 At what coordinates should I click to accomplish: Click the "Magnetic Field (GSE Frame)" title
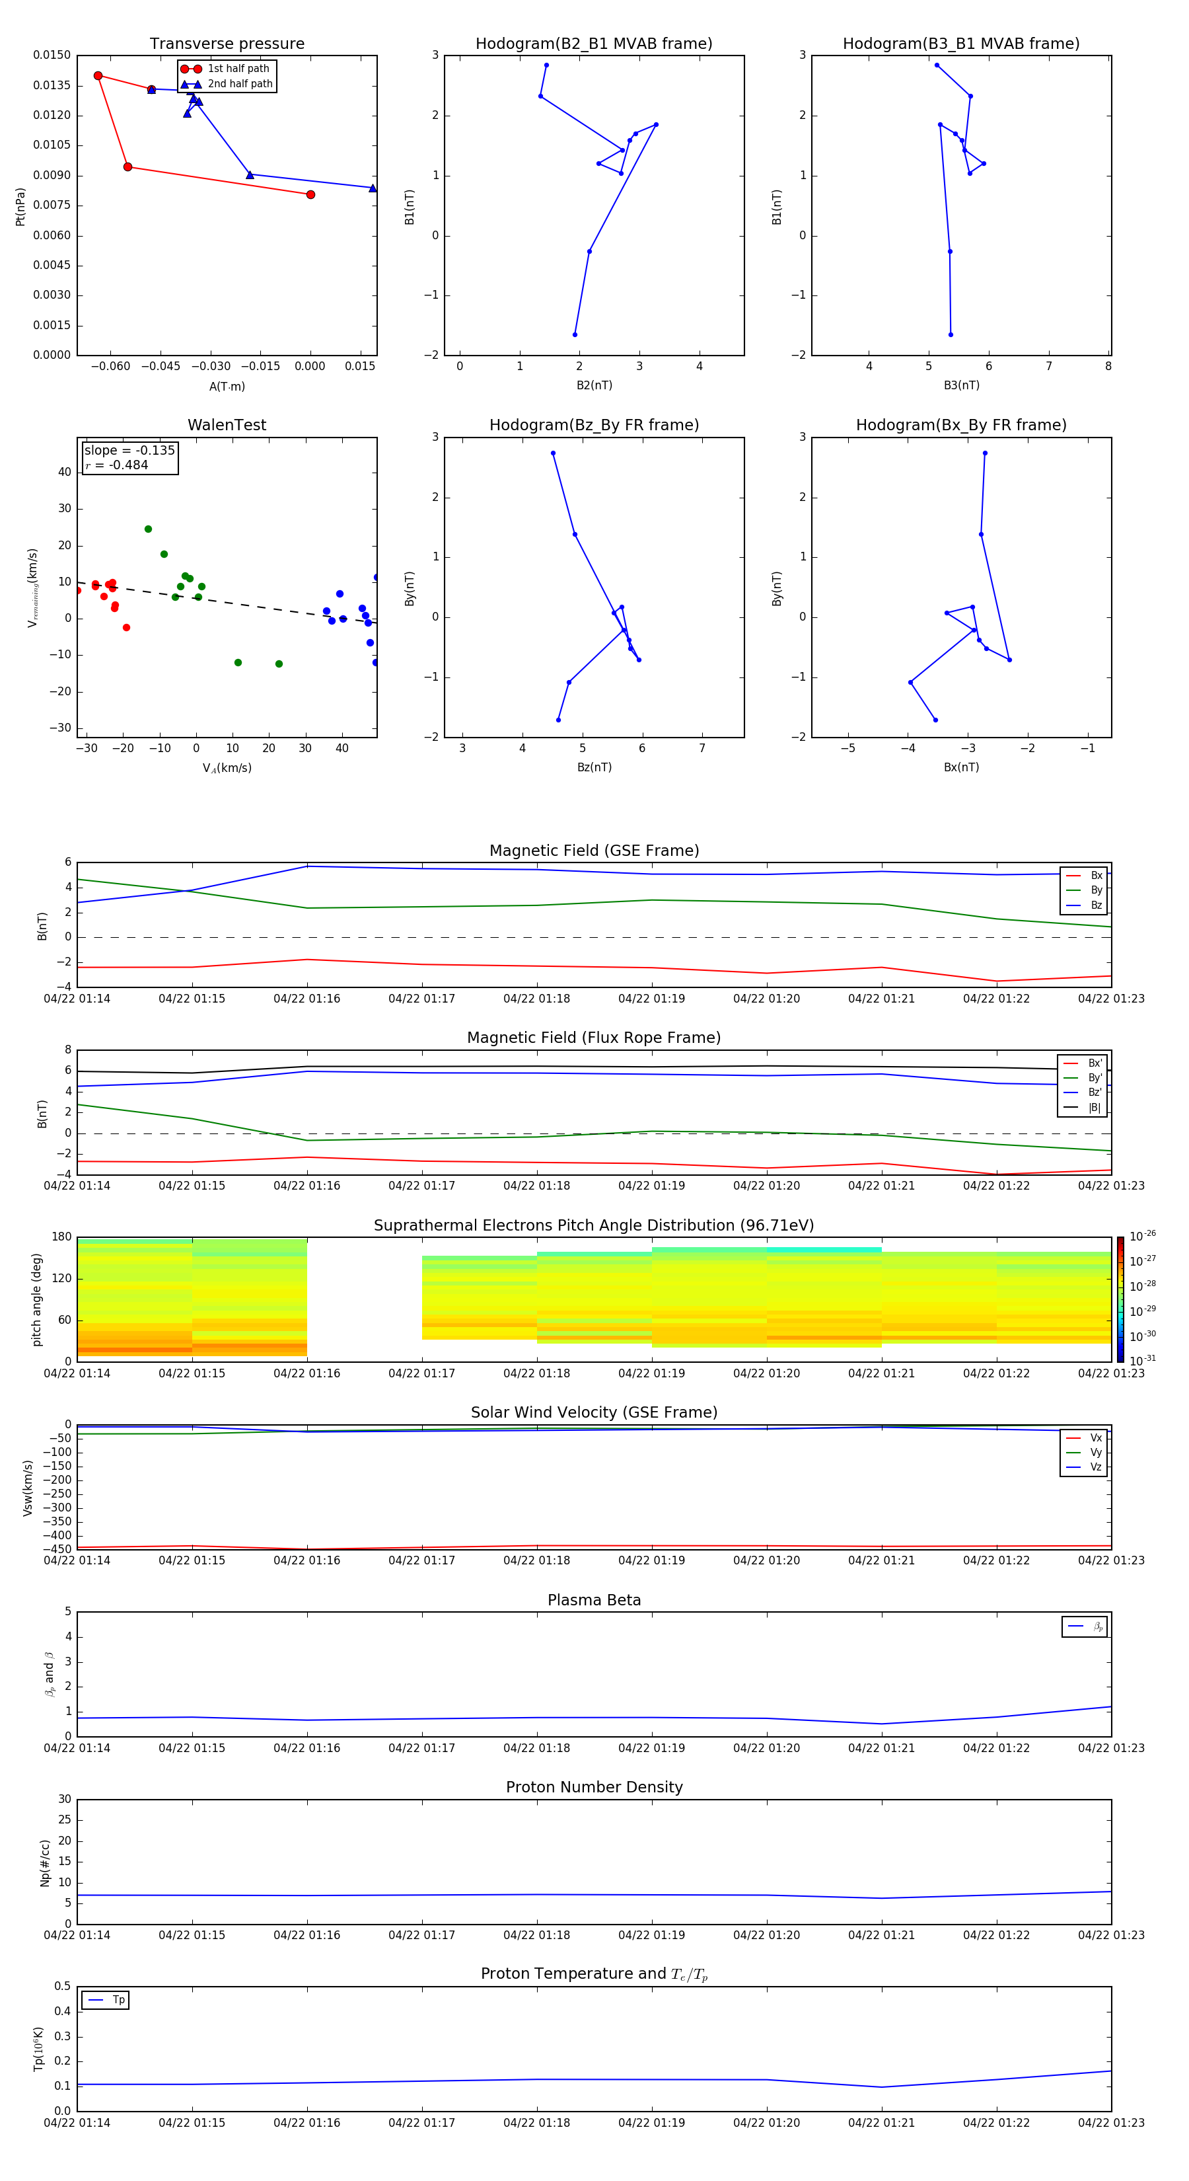pos(594,851)
